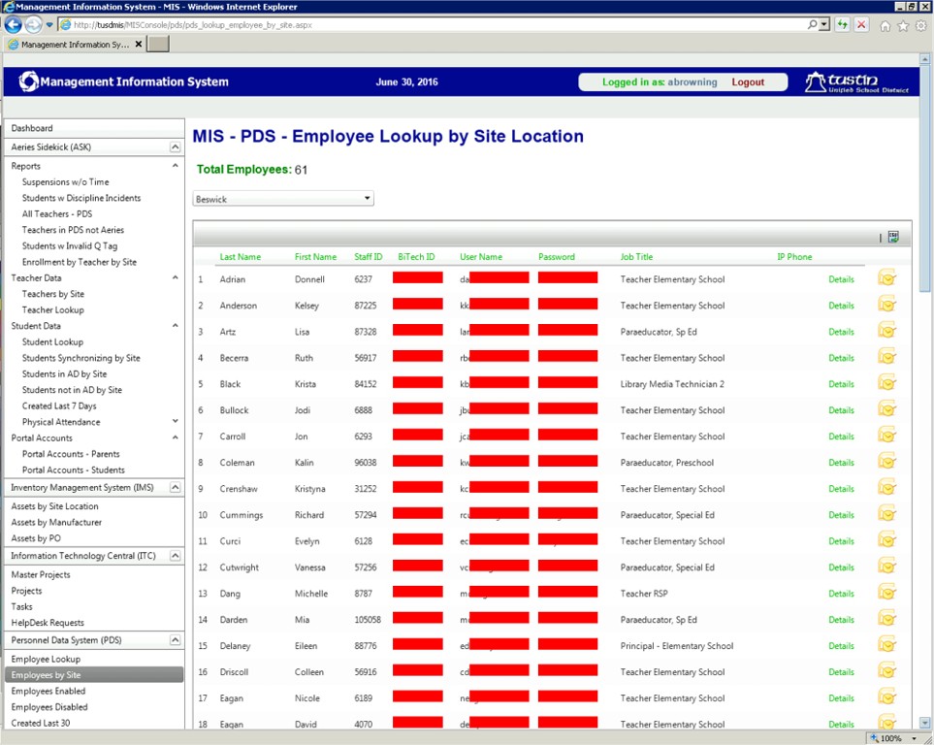The width and height of the screenshot is (934, 745).
Task: Open Teachers by Site report
Action: [53, 294]
